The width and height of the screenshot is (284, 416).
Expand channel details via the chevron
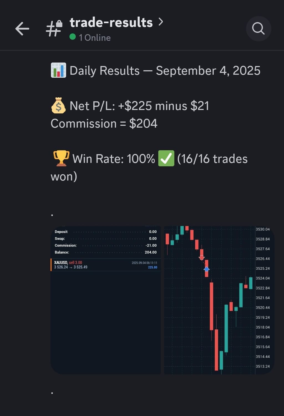tap(161, 22)
